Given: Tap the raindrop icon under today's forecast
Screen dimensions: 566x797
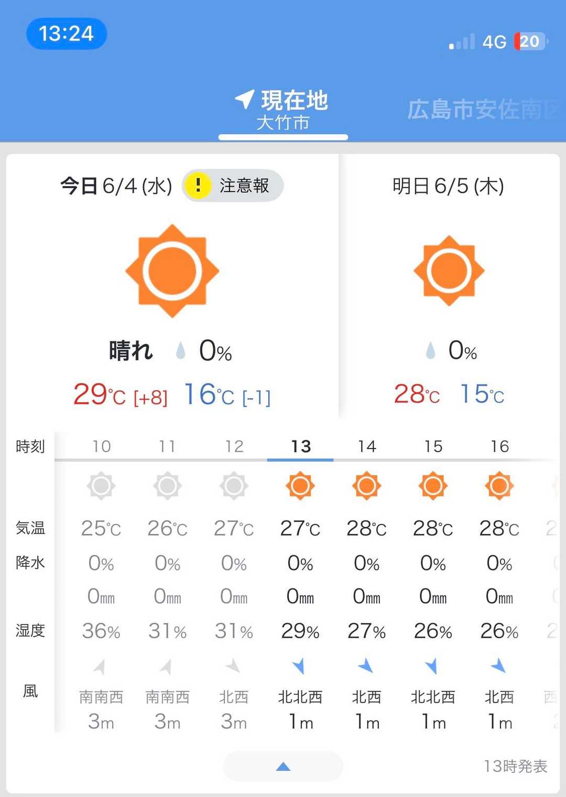Looking at the screenshot, I should (x=181, y=351).
